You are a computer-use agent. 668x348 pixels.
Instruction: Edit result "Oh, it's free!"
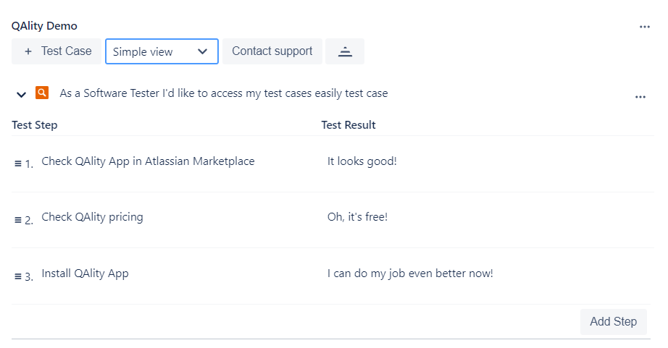click(x=357, y=217)
